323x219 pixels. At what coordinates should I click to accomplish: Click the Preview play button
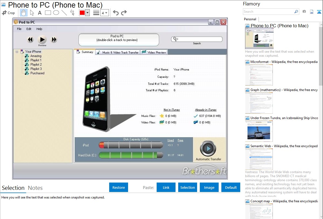click(42, 39)
